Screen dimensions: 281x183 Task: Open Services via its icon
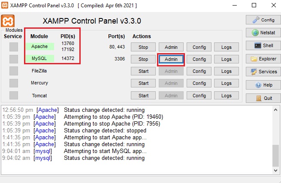pos(263,72)
